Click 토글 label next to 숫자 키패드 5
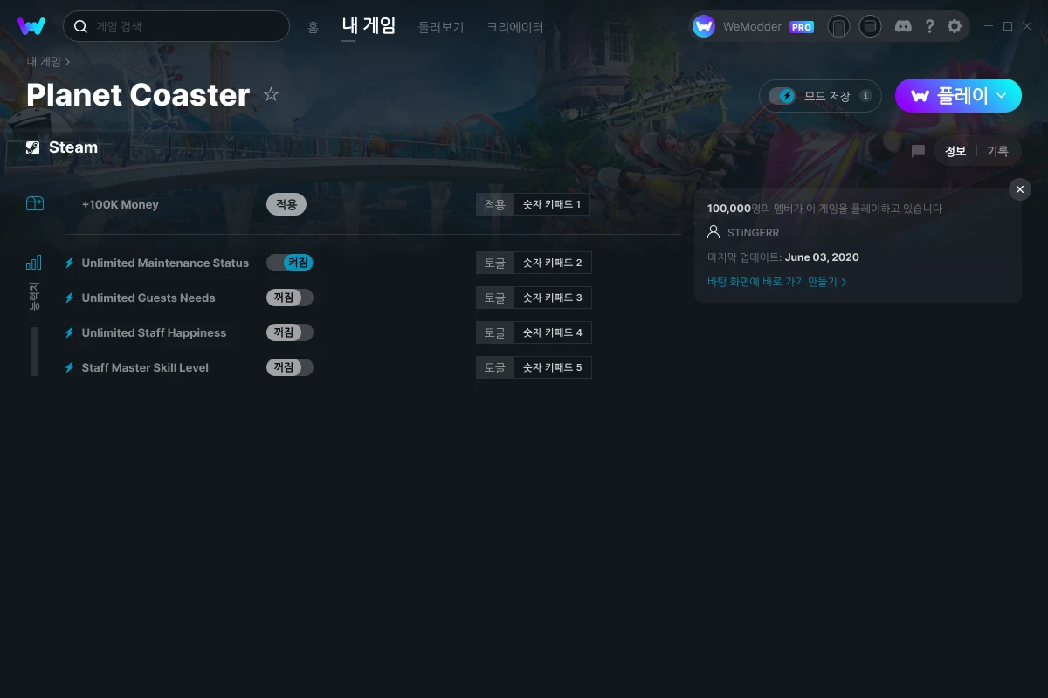The width and height of the screenshot is (1048, 698). (495, 367)
